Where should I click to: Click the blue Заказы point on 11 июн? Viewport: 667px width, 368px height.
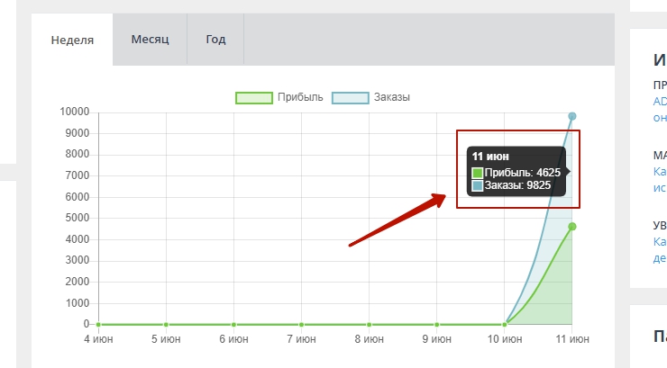tap(572, 116)
